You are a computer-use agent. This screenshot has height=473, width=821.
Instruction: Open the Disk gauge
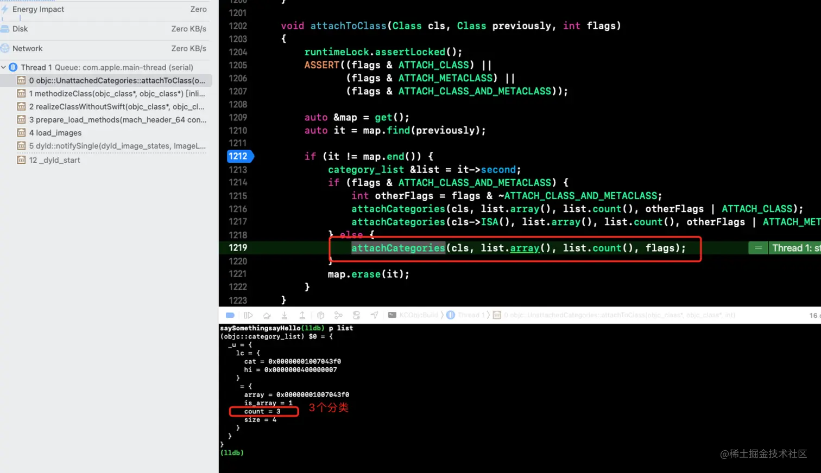(x=104, y=29)
